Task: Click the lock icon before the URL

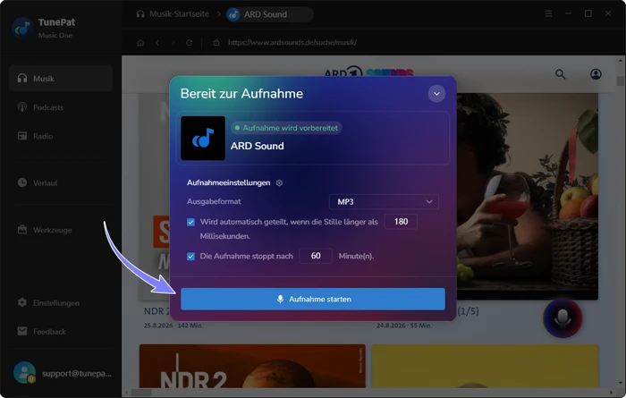Action: pos(216,42)
